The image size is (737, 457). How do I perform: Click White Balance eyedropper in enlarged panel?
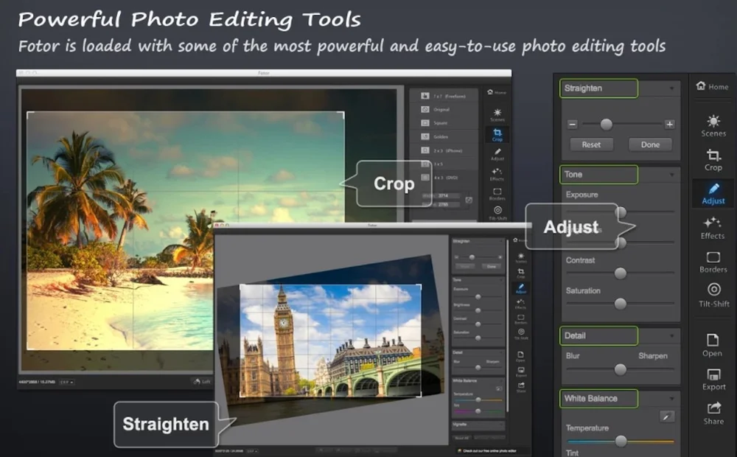[666, 416]
